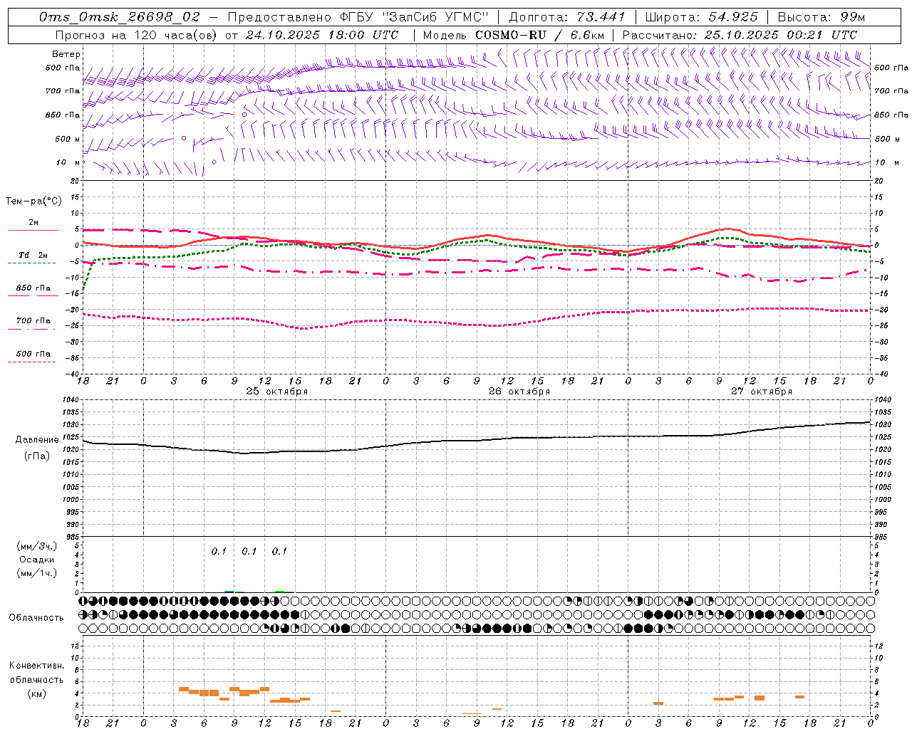Click the Широта: 54.925 header field

point(701,17)
